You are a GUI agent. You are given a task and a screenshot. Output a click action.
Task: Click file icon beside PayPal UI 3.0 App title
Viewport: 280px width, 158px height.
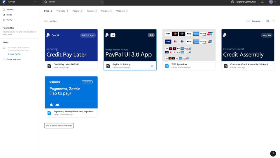(108, 66)
